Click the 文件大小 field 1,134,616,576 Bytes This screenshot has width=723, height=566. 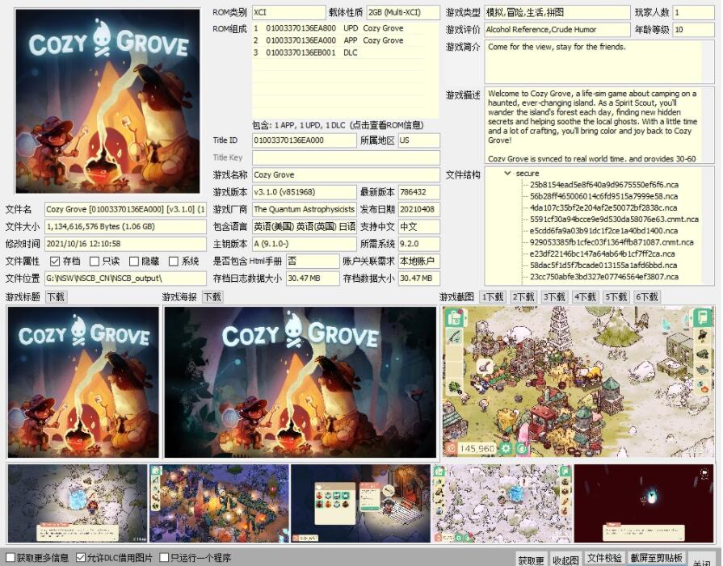[125, 227]
